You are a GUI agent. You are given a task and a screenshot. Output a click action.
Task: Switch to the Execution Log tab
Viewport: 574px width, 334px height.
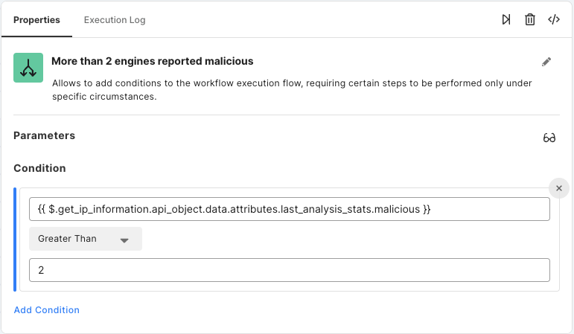[x=115, y=20]
